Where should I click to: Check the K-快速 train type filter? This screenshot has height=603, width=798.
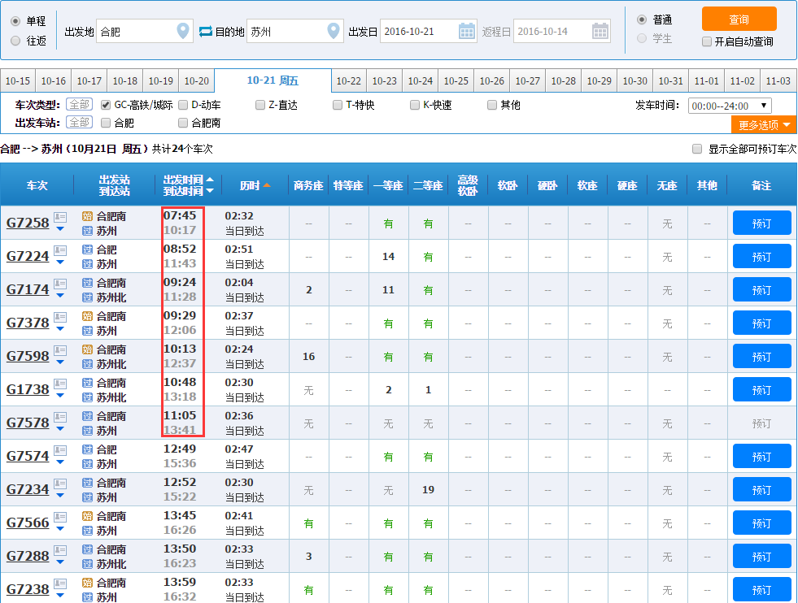tap(415, 106)
